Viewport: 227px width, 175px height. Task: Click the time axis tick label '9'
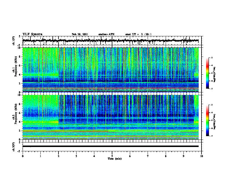coord(183,156)
